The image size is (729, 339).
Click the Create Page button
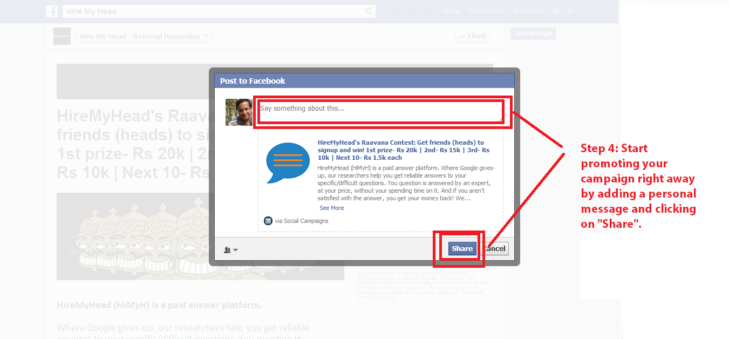tap(533, 33)
